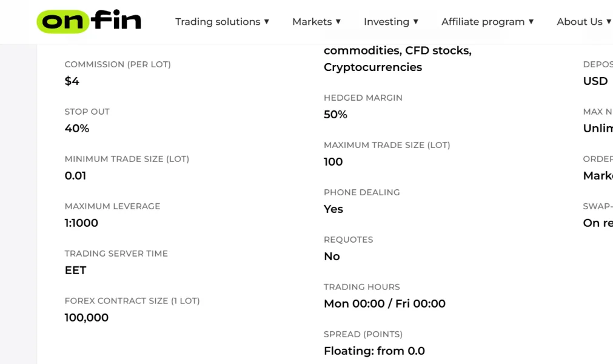Viewport: 613px width, 364px height.
Task: Open the Affiliate program menu
Action: [x=483, y=22]
